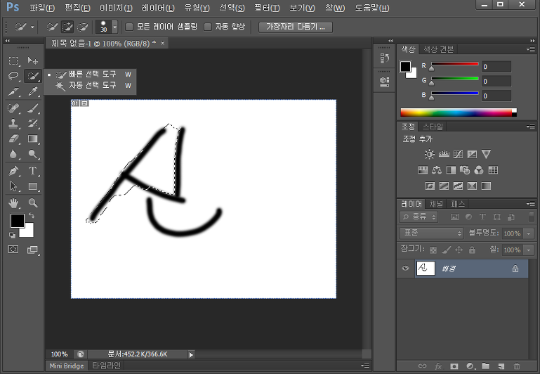Select the Hand tool
540x374 pixels.
click(x=13, y=202)
